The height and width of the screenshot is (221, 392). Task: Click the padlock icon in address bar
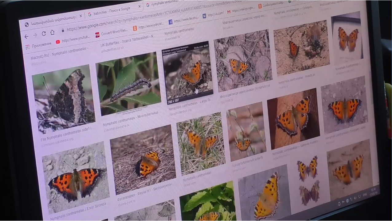63,31
